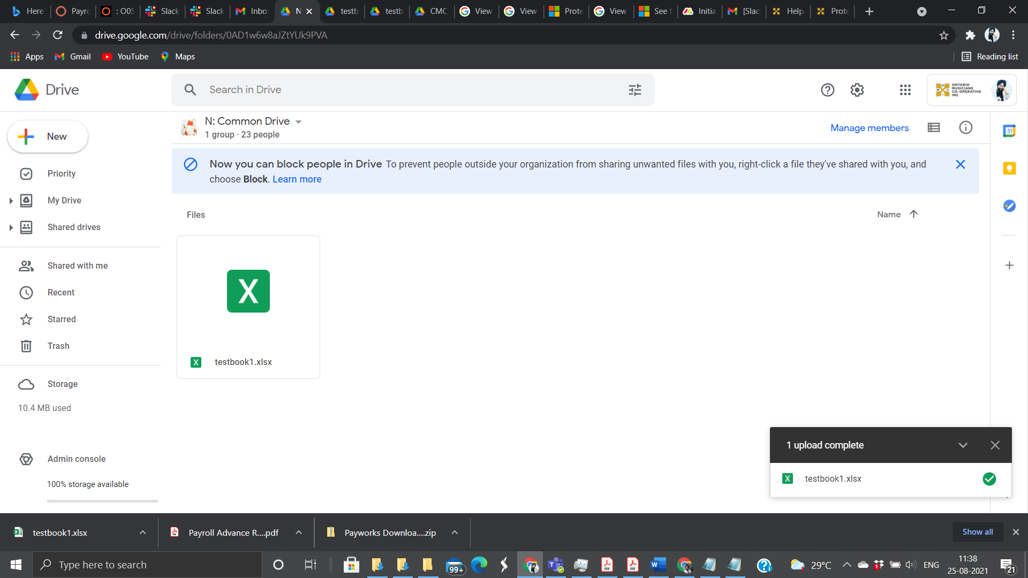Open account profile avatar in Drive
Screen dimensions: 1028x578
[x=1002, y=90]
